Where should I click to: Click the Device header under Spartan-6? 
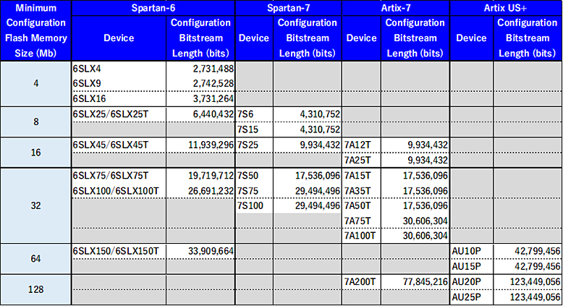[119, 38]
